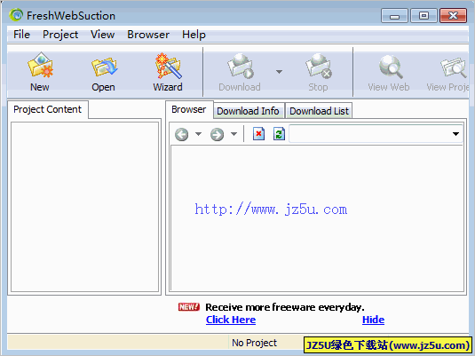Image resolution: width=475 pixels, height=356 pixels.
Task: Start the Download toolbar button
Action: pyautogui.click(x=240, y=72)
